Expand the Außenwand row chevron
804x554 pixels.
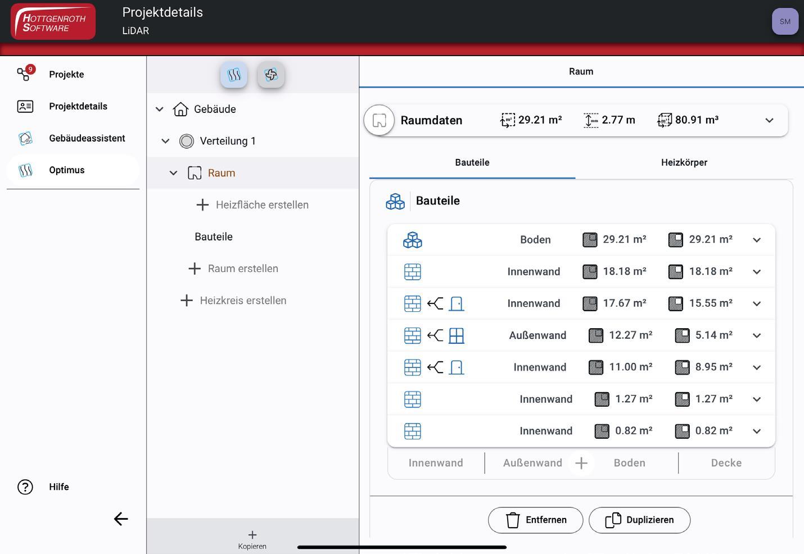click(757, 335)
